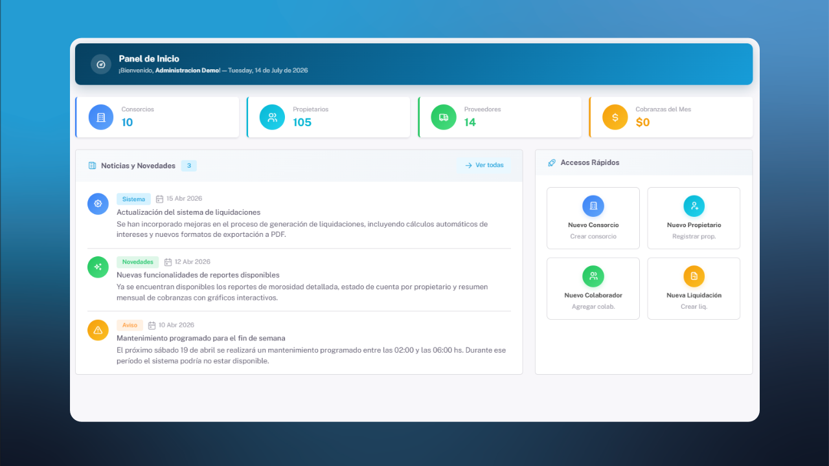
Task: Click the calendar icon next to 10 Abr 2026
Action: pyautogui.click(x=152, y=326)
